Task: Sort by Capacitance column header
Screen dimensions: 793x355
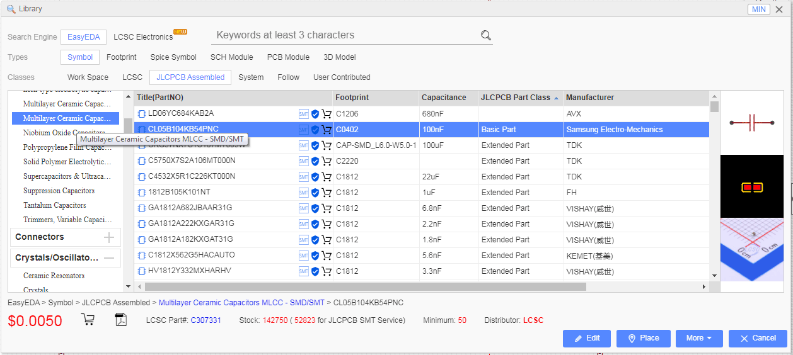Action: [x=449, y=98]
